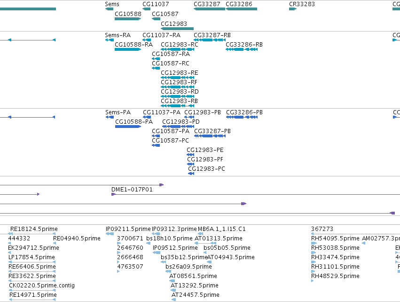The image size is (400, 302).
Task: Click the AT24457.5prime EST label
Action: point(196,295)
